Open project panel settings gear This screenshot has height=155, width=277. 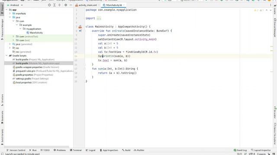click(x=66, y=5)
